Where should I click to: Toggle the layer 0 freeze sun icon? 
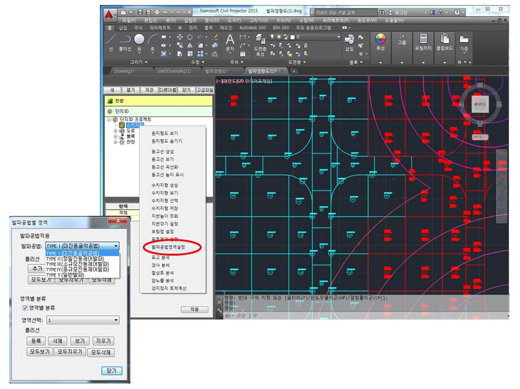pos(279,37)
